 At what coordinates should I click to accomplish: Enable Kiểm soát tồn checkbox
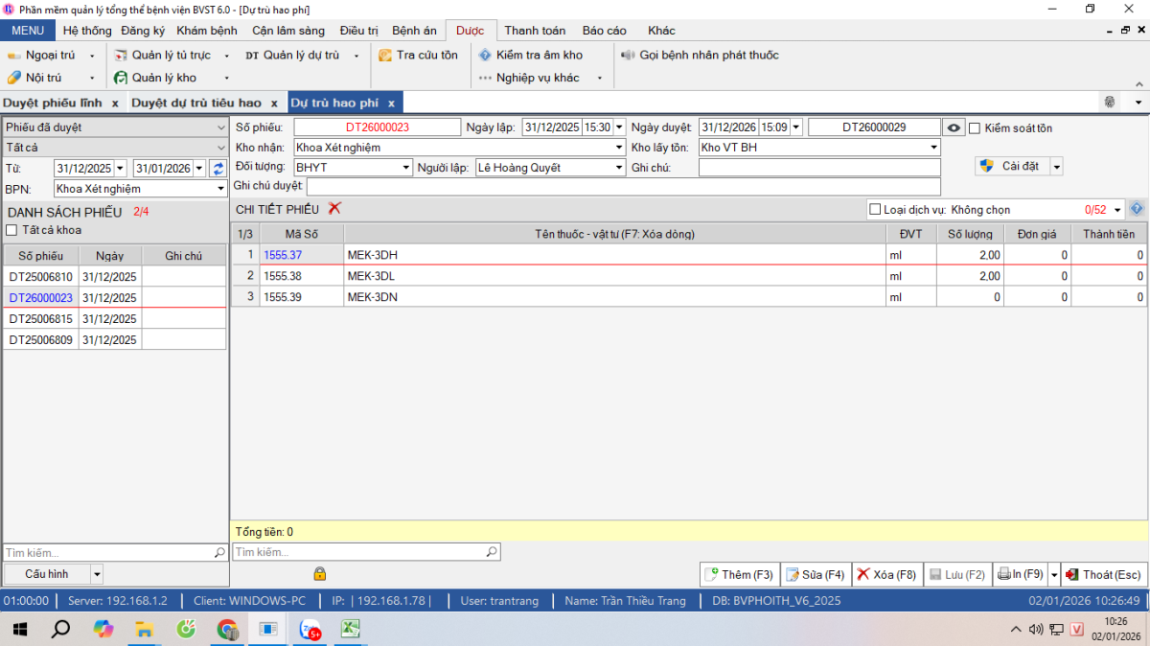975,128
